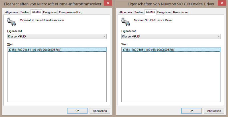Image resolution: width=228 pixels, height=117 pixels.
Task: Open the Eigenschaft dropdown in Nuvoton dialog
Action: coord(171,36)
